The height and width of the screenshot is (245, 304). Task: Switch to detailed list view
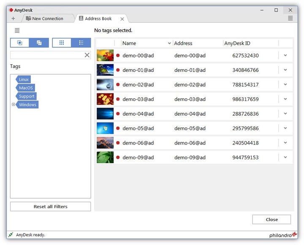pyautogui.click(x=81, y=43)
